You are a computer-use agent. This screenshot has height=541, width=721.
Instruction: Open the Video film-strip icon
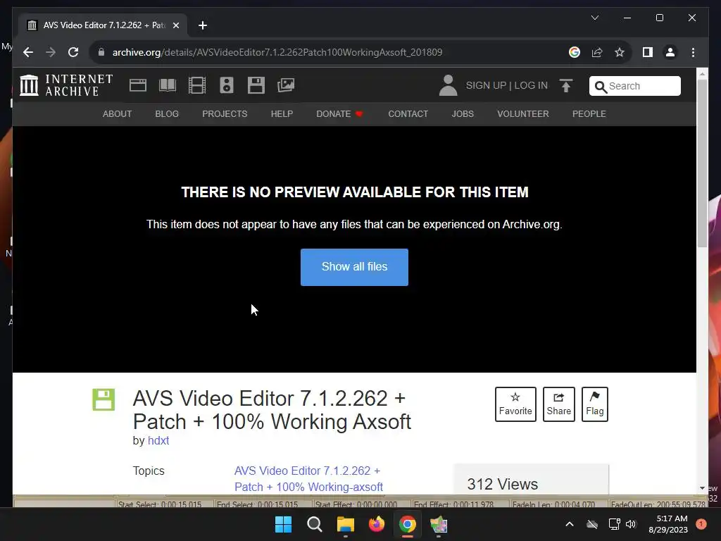click(197, 85)
